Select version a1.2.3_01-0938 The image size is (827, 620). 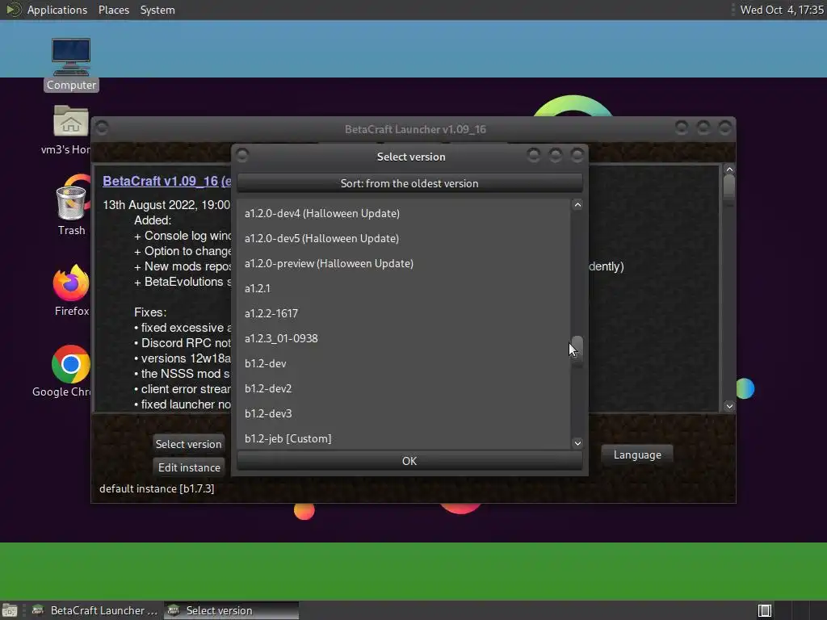(x=404, y=338)
